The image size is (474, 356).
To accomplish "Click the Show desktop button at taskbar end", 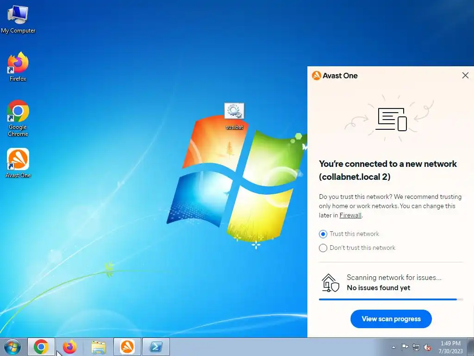I will coord(472,347).
